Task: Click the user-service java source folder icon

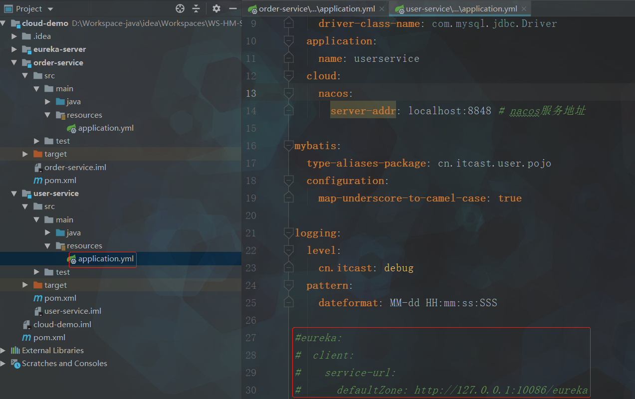Action: 60,233
